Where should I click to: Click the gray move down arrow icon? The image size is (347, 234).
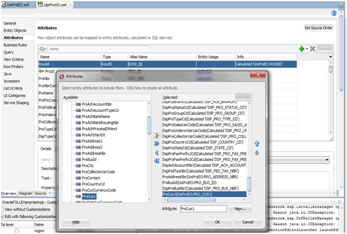[257, 153]
